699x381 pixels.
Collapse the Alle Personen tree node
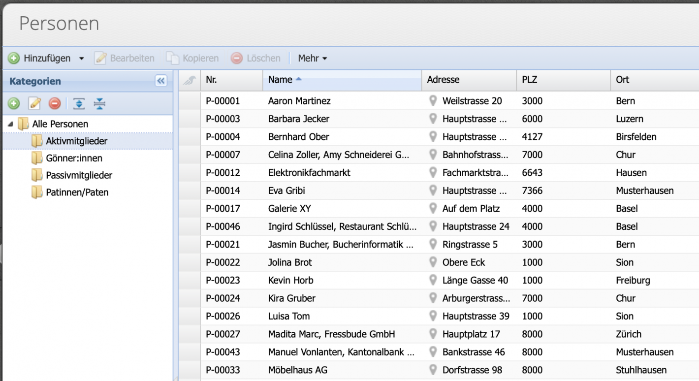pos(11,124)
